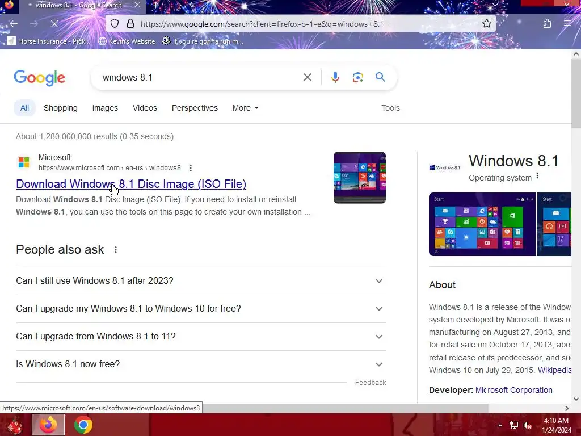Start voice search with the microphone
Image resolution: width=581 pixels, height=436 pixels.
[335, 77]
